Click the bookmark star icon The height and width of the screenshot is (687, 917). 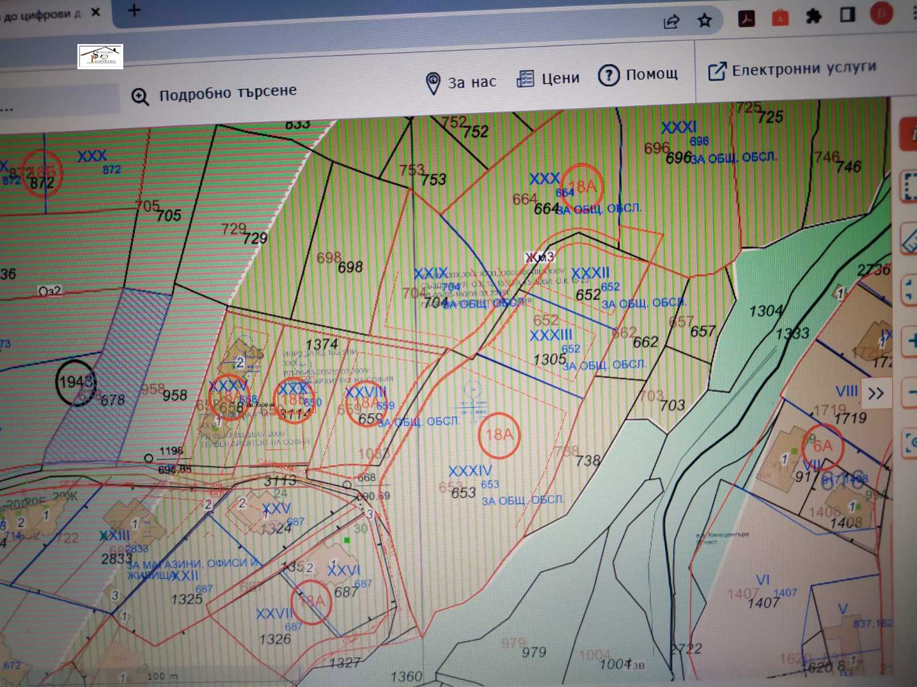click(704, 21)
